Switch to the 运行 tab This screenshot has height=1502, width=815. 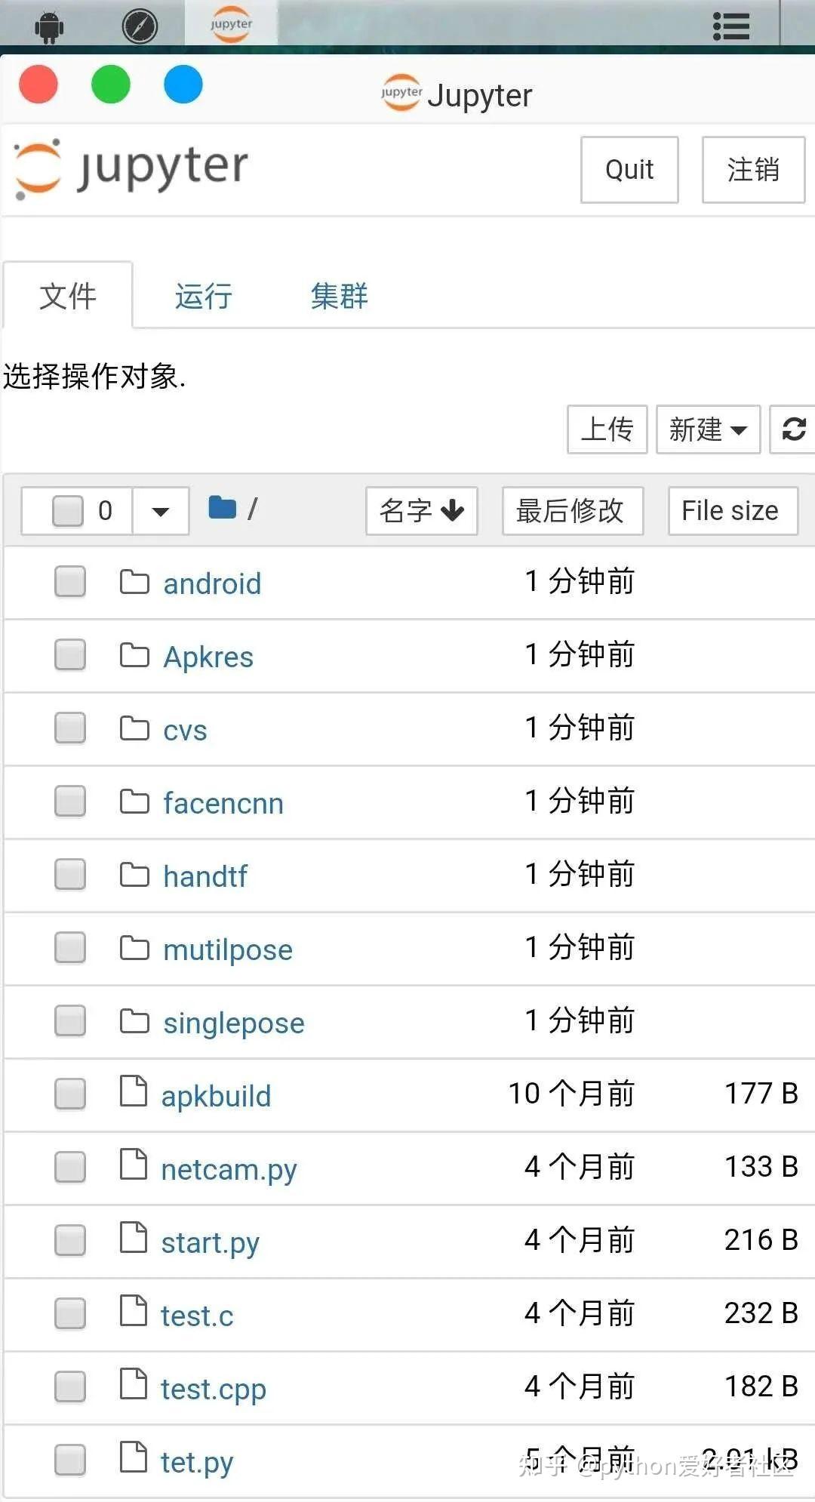tap(201, 296)
